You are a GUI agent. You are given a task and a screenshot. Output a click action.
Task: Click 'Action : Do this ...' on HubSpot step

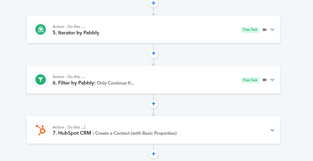point(69,127)
